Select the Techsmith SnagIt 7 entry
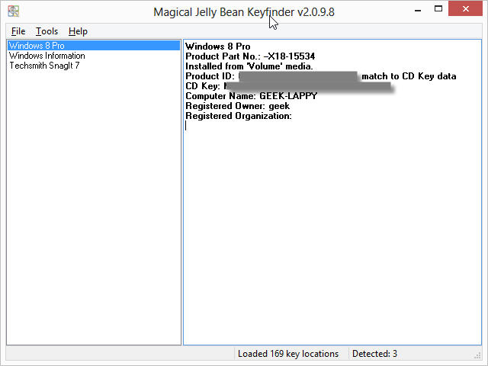 [44, 66]
